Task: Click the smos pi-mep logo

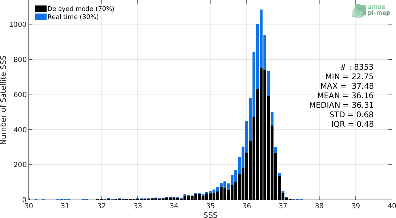Action: pyautogui.click(x=371, y=11)
